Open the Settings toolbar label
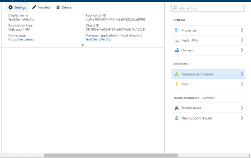 click(20, 7)
